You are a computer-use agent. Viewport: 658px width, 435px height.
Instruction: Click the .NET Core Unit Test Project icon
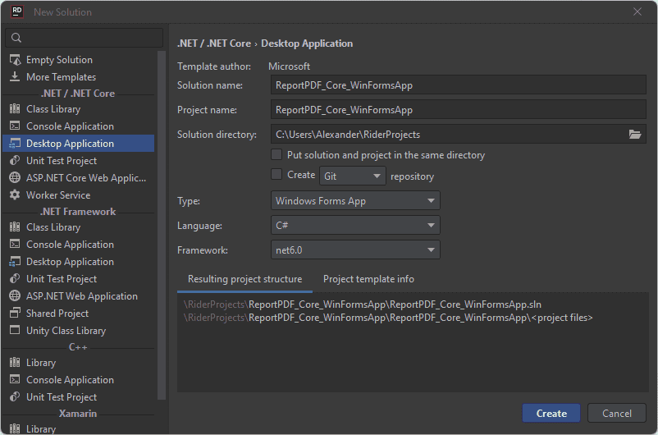coord(15,160)
